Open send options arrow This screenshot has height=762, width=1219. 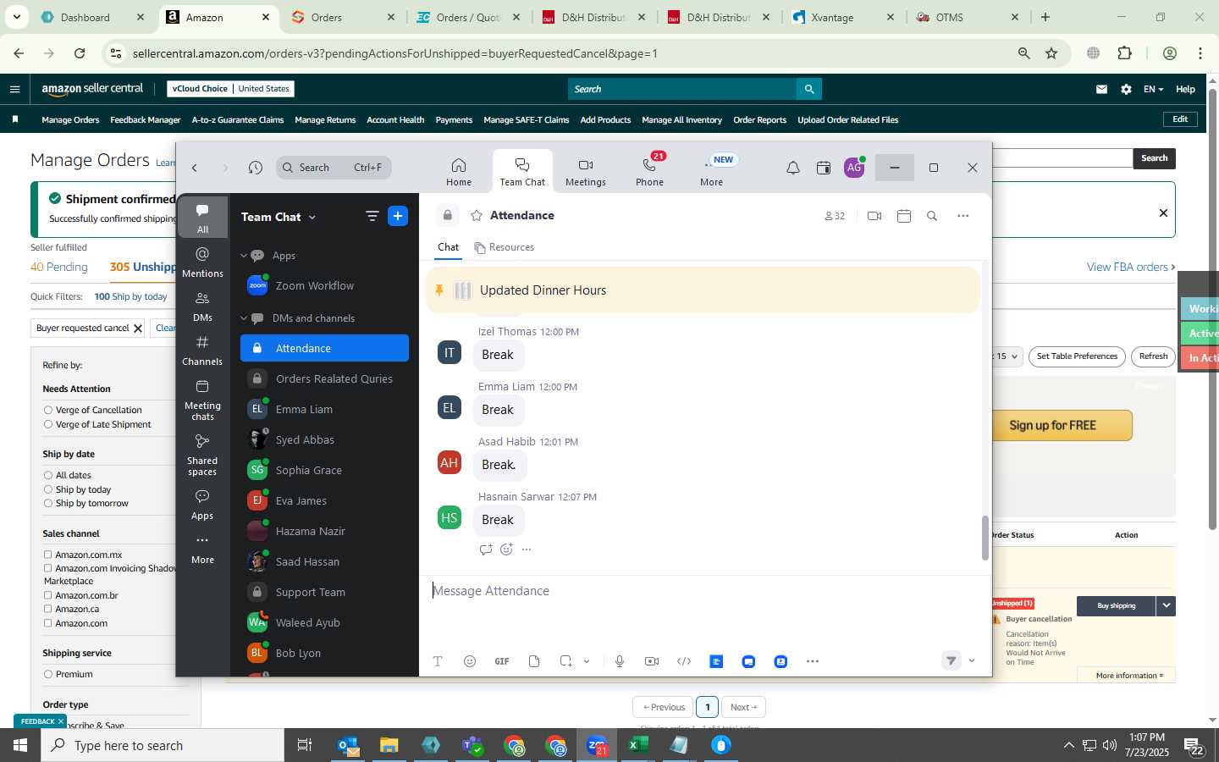(x=972, y=661)
